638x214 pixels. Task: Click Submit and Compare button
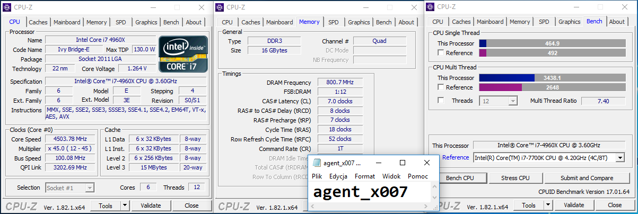coord(587,178)
